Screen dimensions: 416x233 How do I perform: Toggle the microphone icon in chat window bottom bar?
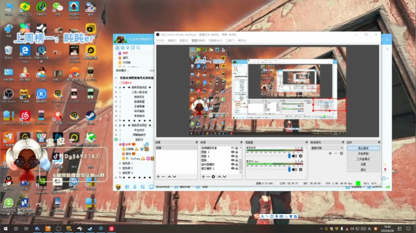[x=135, y=187]
